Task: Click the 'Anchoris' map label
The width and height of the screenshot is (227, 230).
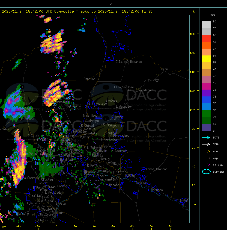Action: click(64, 186)
